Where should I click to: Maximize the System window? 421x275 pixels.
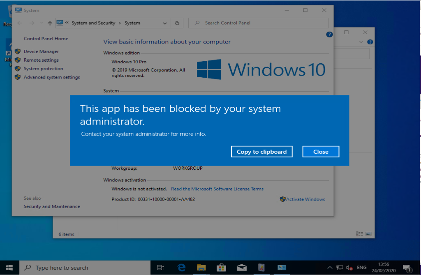point(305,10)
